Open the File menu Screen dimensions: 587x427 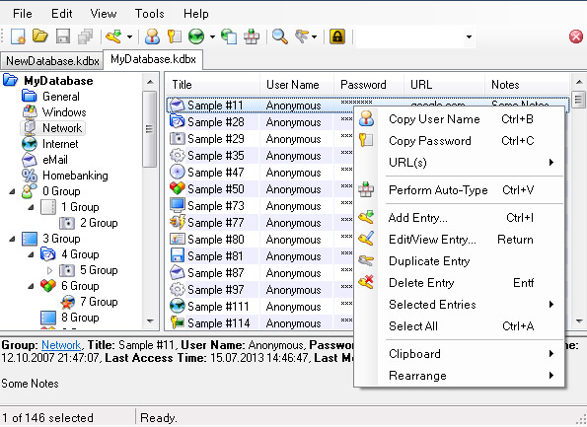(x=23, y=14)
